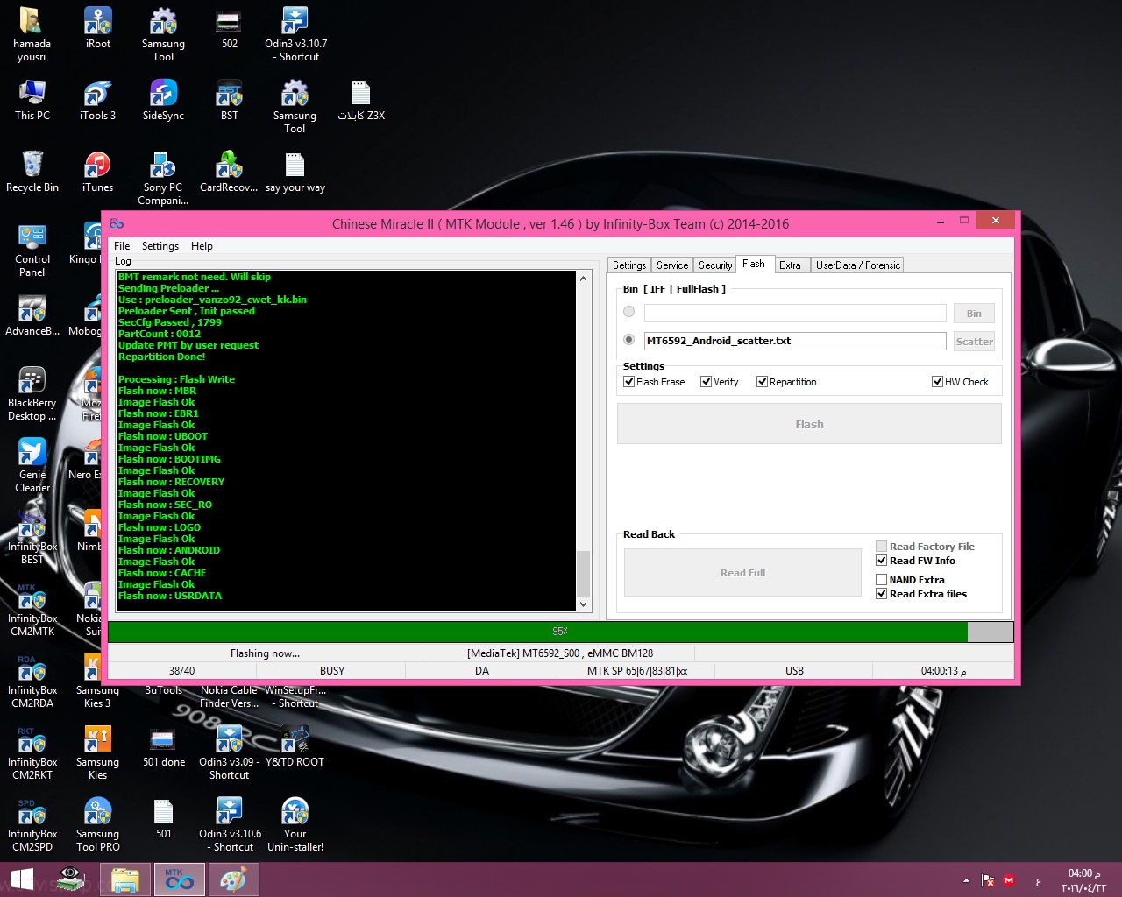Open the Windows Start button
Screen dimensions: 1122x897
point(22,879)
